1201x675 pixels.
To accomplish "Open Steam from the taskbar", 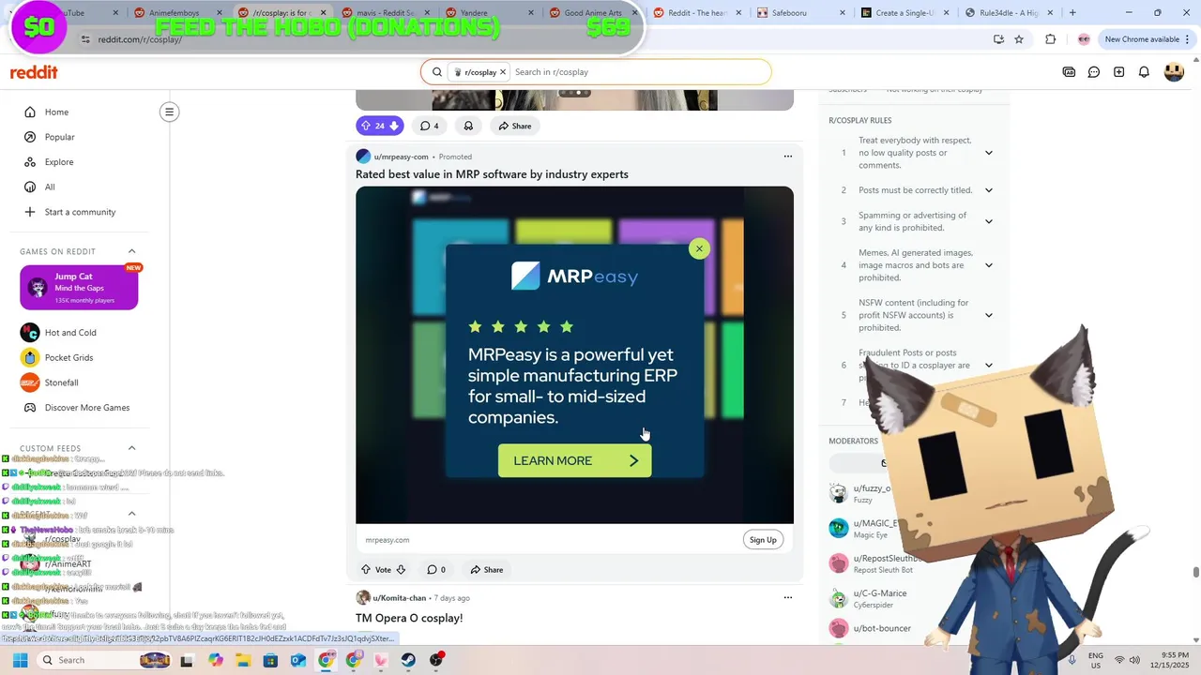I will [408, 660].
